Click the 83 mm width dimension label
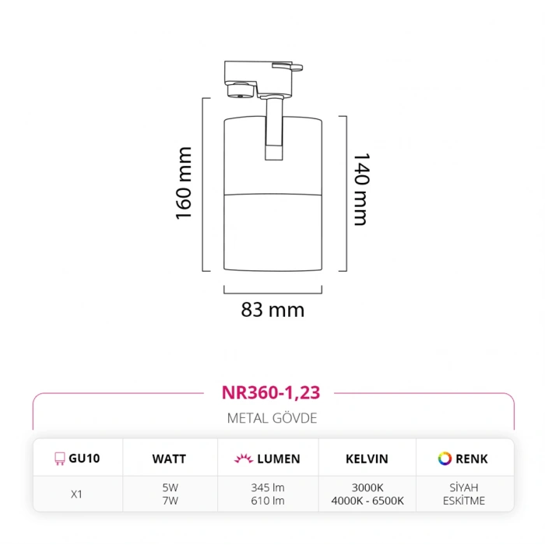 [272, 310]
